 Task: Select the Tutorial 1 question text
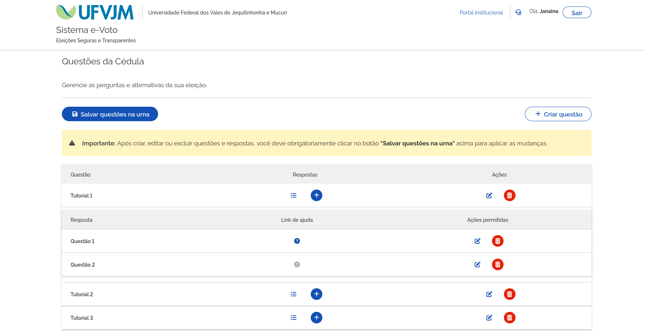pos(81,196)
